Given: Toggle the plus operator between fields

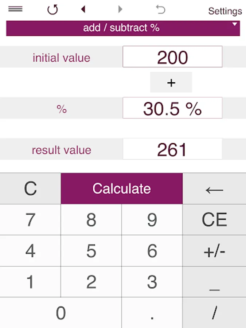Looking at the screenshot, I should tap(171, 82).
